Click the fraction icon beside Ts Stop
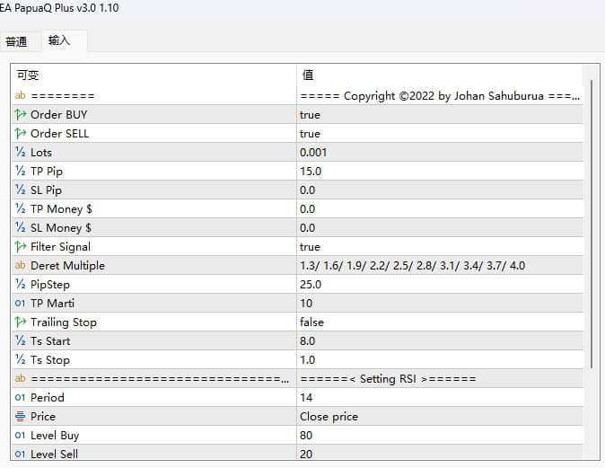 20,359
